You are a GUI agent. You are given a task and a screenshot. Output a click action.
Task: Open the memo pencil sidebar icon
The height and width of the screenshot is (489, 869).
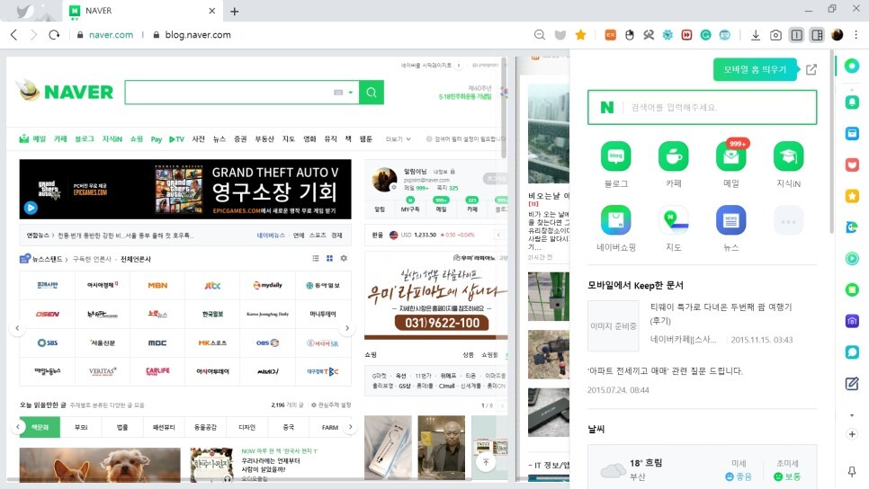pyautogui.click(x=852, y=383)
